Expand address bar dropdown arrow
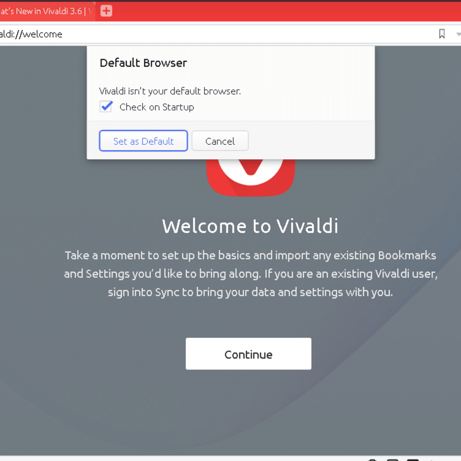Viewport: 461px width, 461px height. pyautogui.click(x=458, y=34)
